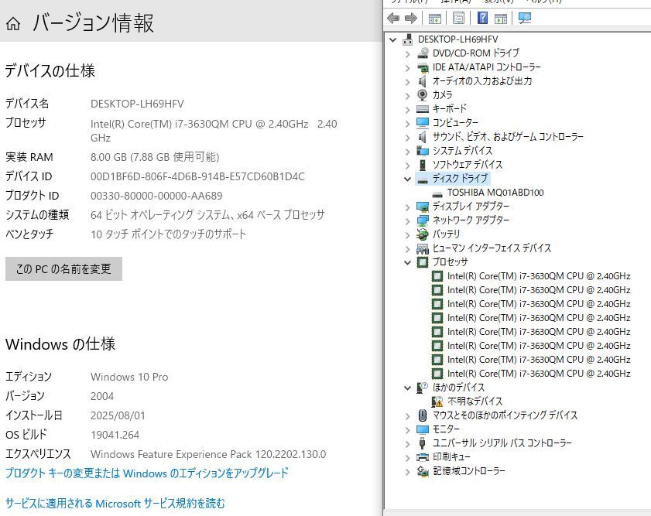
Task: Click the back arrow in Device Manager toolbar
Action: [392, 18]
